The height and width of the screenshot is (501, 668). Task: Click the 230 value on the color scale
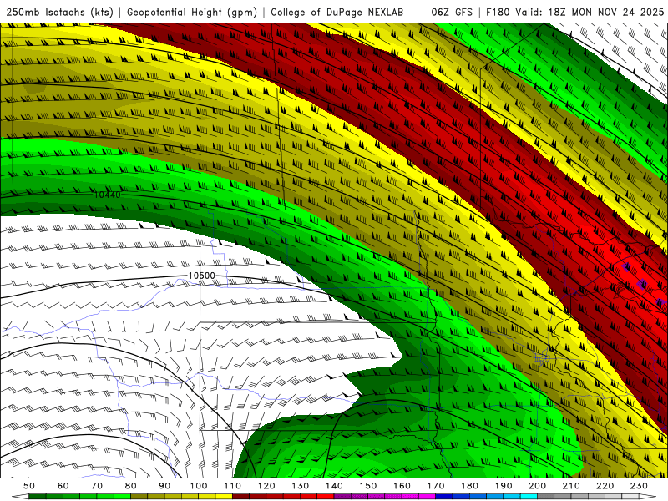[639, 486]
